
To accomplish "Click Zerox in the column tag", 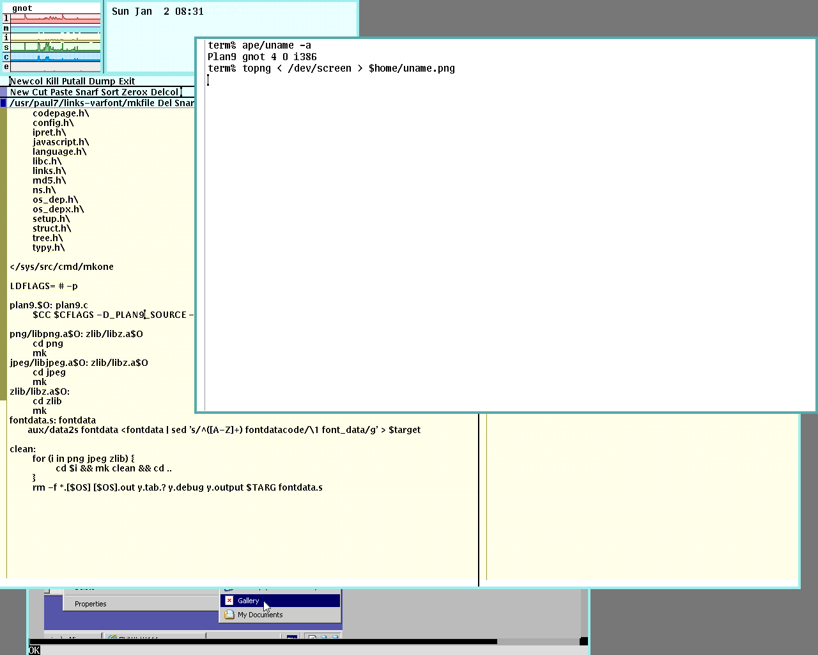I will point(134,92).
